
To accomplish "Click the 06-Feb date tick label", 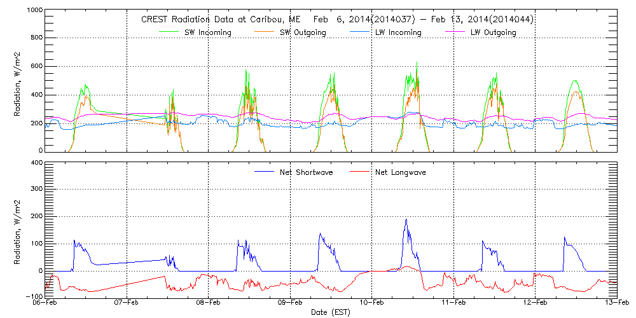I will (x=45, y=303).
